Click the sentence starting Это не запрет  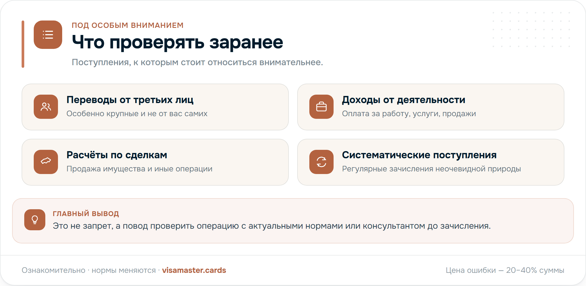pyautogui.click(x=272, y=226)
